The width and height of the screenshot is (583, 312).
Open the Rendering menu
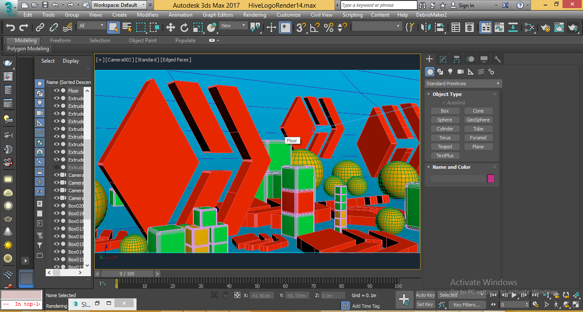pos(254,14)
